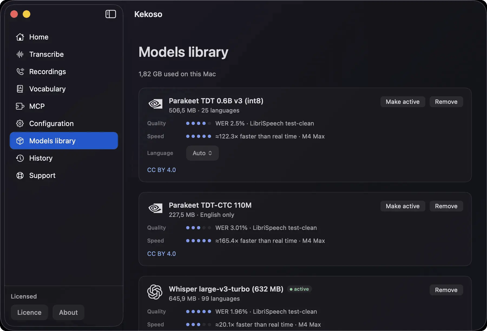Open the Licence button
This screenshot has height=331, width=487.
pyautogui.click(x=29, y=312)
